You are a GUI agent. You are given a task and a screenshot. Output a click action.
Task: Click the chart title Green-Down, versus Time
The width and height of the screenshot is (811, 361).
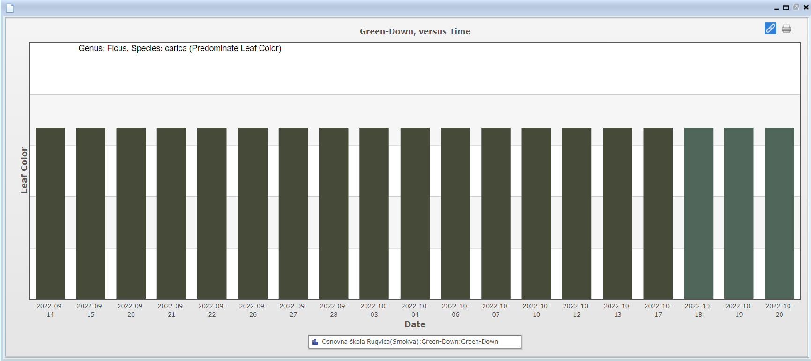[x=415, y=31]
